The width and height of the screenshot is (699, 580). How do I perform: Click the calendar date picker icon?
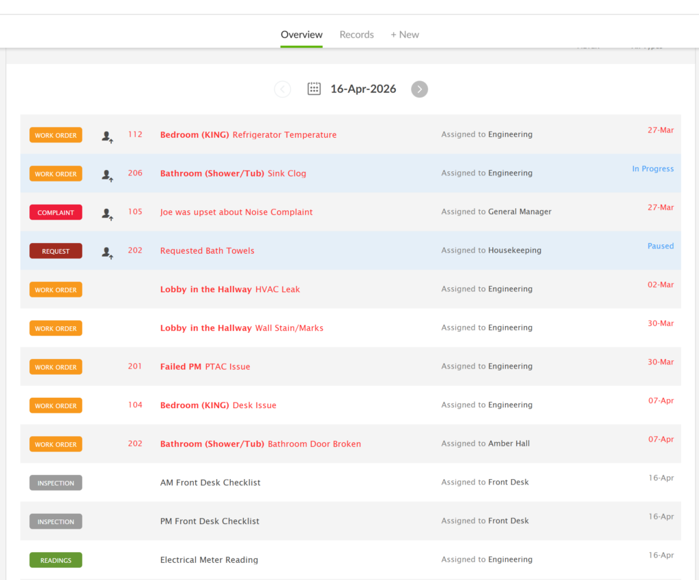[x=314, y=89]
